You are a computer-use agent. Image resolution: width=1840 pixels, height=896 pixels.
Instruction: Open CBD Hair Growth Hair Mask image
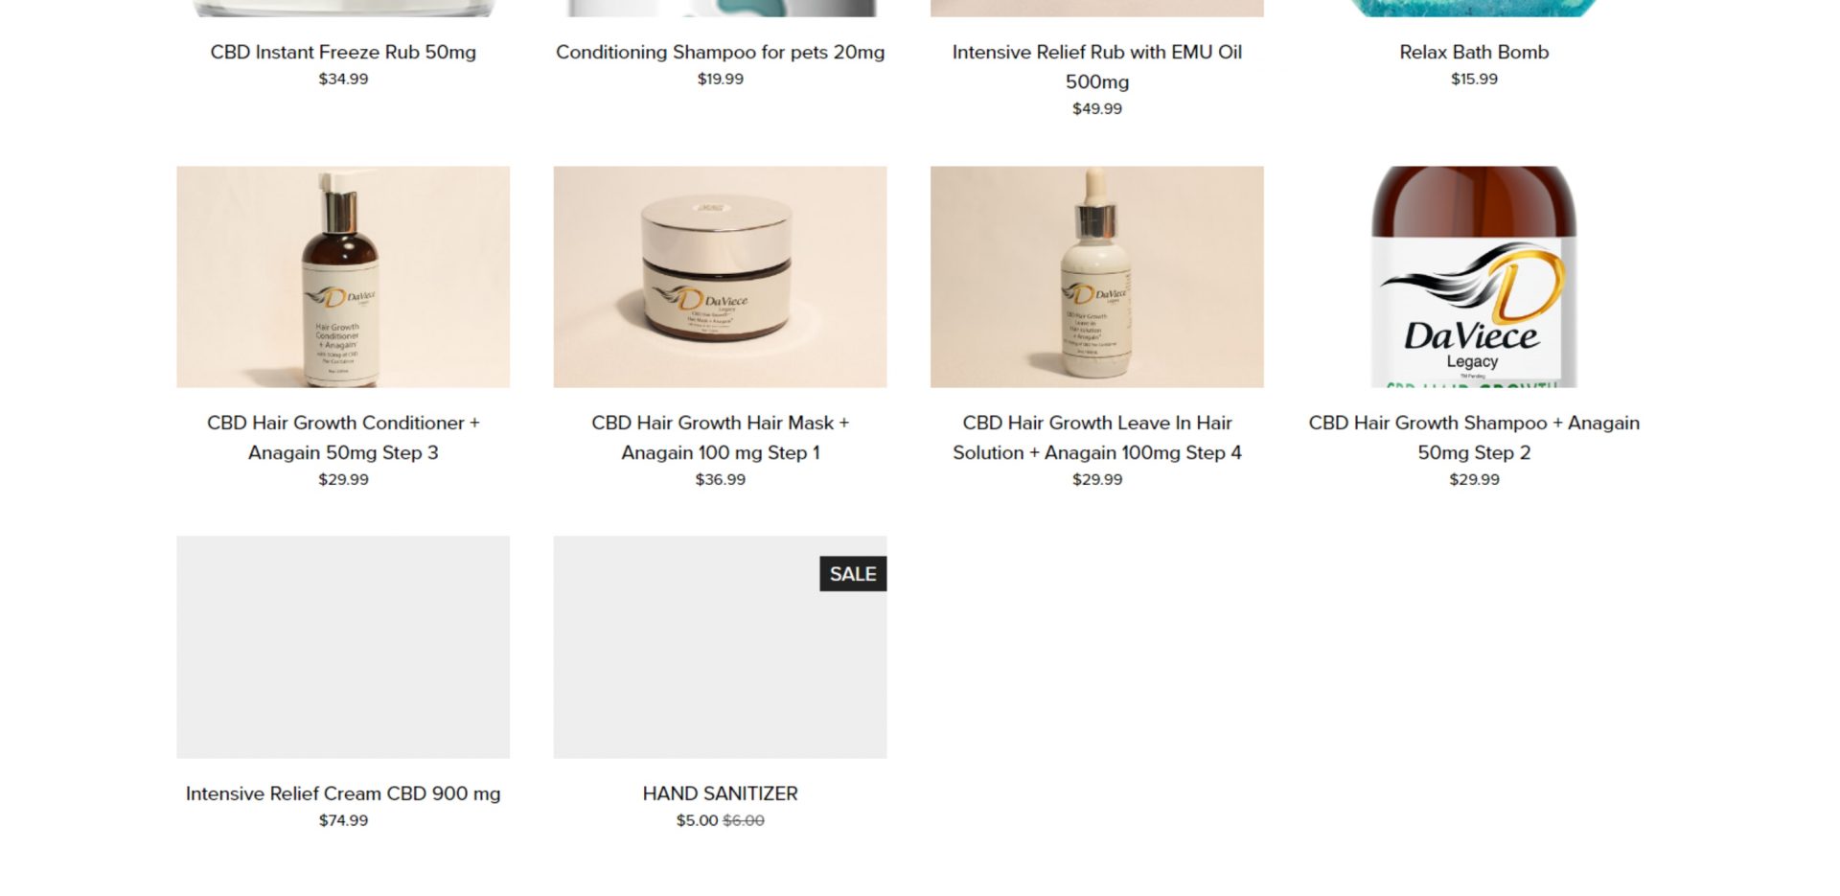tap(720, 277)
